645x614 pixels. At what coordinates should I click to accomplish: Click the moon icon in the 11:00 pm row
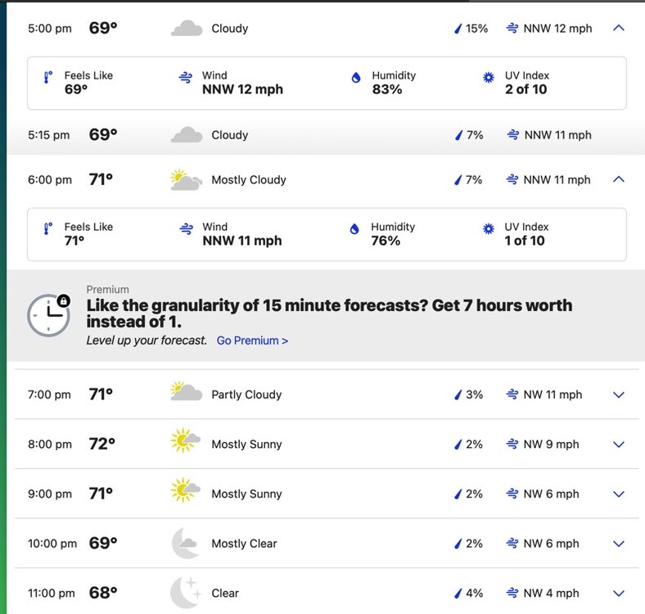[186, 592]
